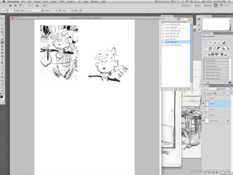Add a Black & White adjustment
The height and width of the screenshot is (175, 233).
coord(219,48)
